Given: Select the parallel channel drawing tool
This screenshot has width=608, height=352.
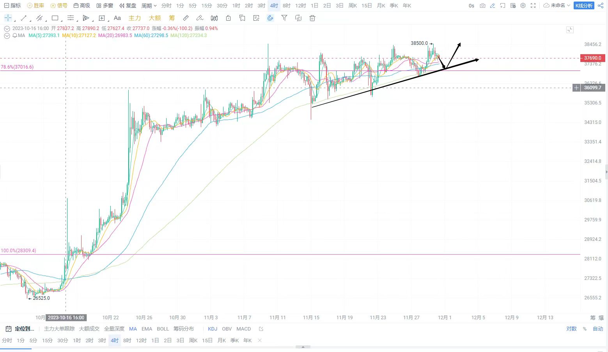Looking at the screenshot, I should point(39,18).
